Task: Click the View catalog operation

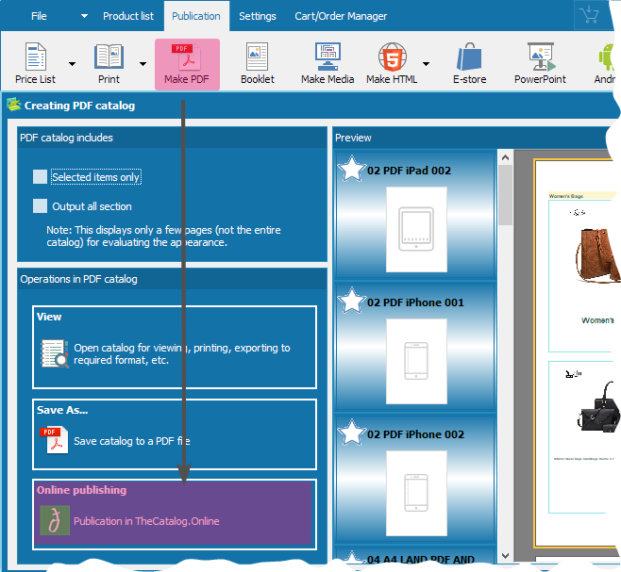Action: [175, 347]
